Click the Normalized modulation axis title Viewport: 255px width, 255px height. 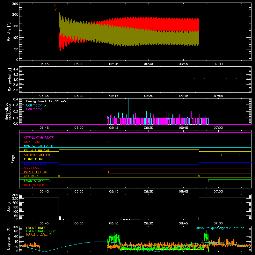click(x=8, y=111)
